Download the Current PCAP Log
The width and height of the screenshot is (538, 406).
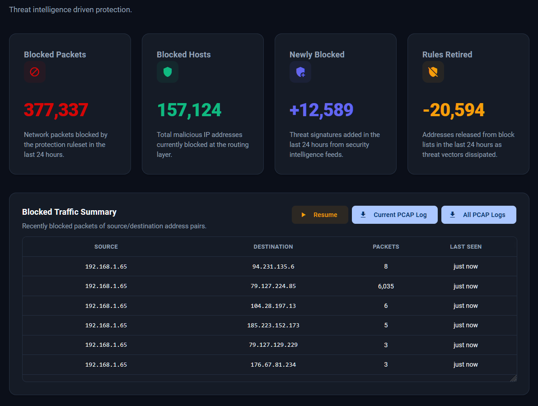pyautogui.click(x=395, y=215)
